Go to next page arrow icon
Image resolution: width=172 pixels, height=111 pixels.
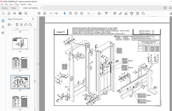(45, 13)
